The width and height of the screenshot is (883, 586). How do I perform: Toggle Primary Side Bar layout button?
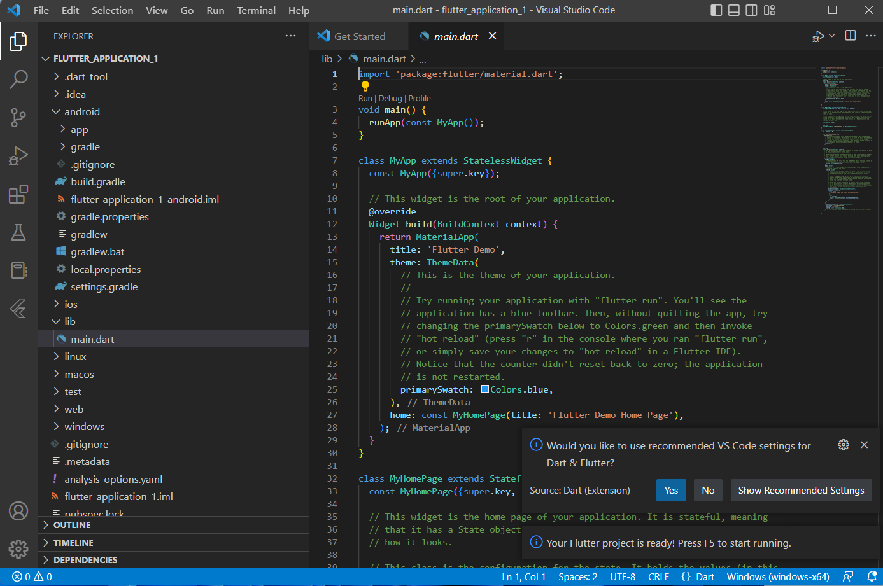(x=716, y=10)
